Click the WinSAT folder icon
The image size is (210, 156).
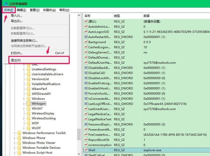(x=28, y=108)
